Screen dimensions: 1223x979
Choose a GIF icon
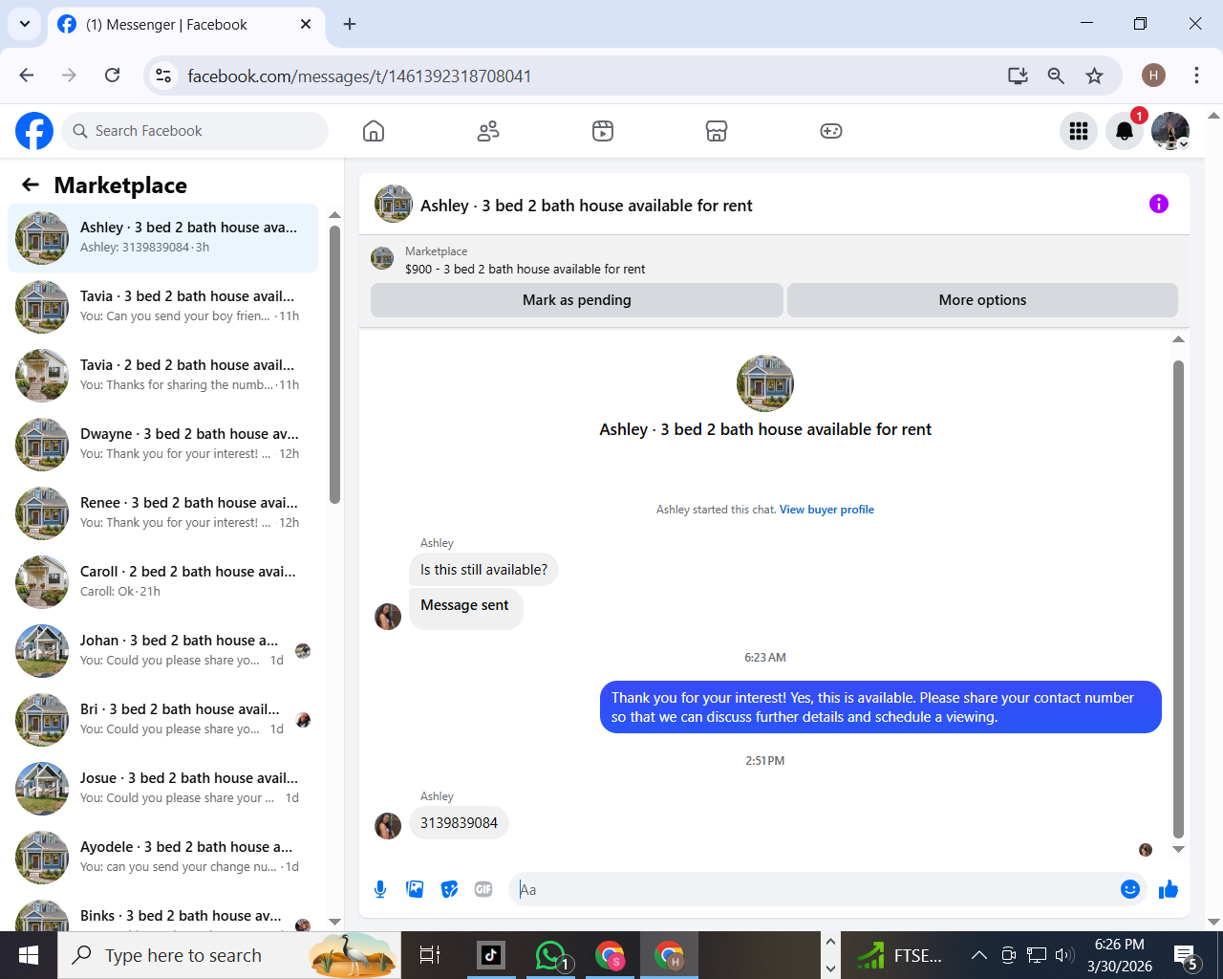coord(483,889)
